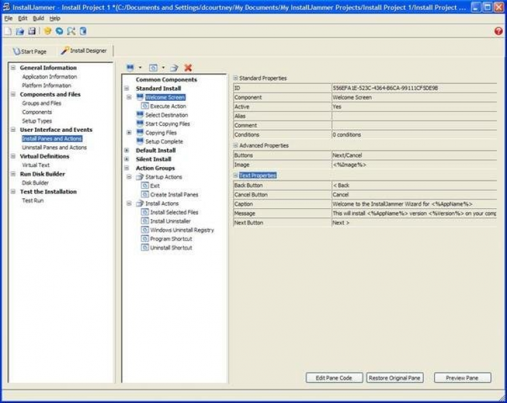Expand the Default Install node
Screen dimensions: 507x403
coord(127,150)
